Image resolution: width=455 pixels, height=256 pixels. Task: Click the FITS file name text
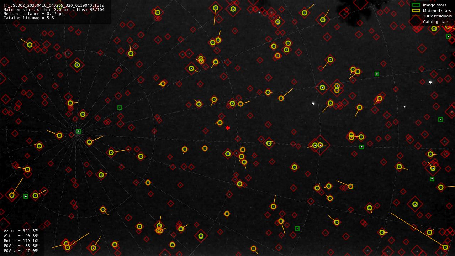(54, 5)
